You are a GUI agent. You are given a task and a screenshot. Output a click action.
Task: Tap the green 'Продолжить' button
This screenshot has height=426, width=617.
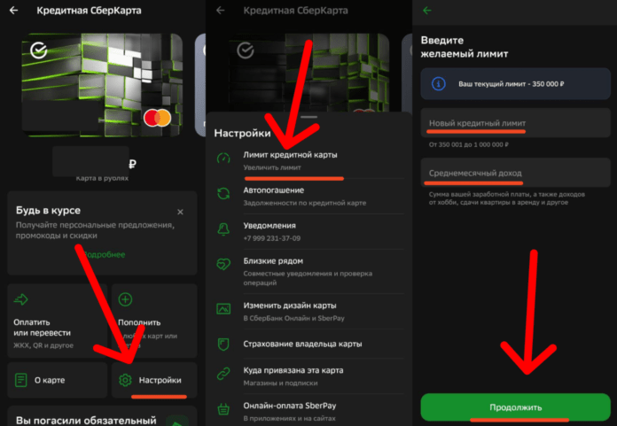click(x=515, y=407)
